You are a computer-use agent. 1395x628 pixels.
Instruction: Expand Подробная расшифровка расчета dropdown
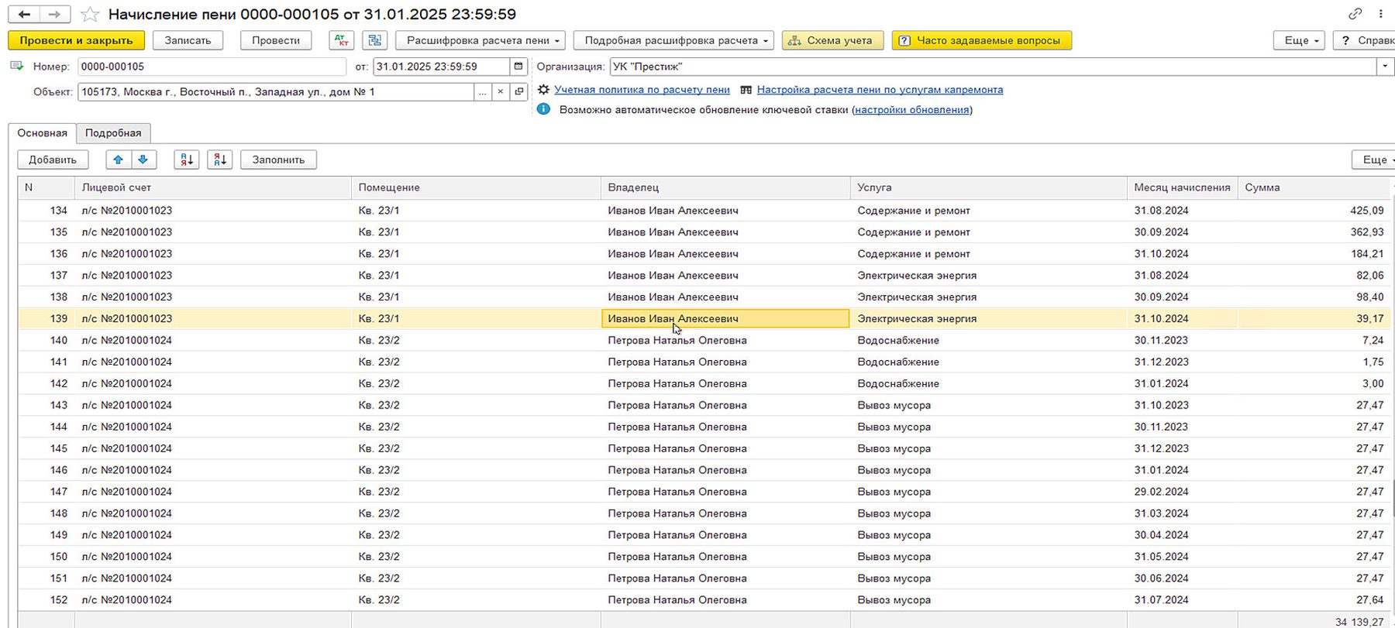[x=673, y=40]
